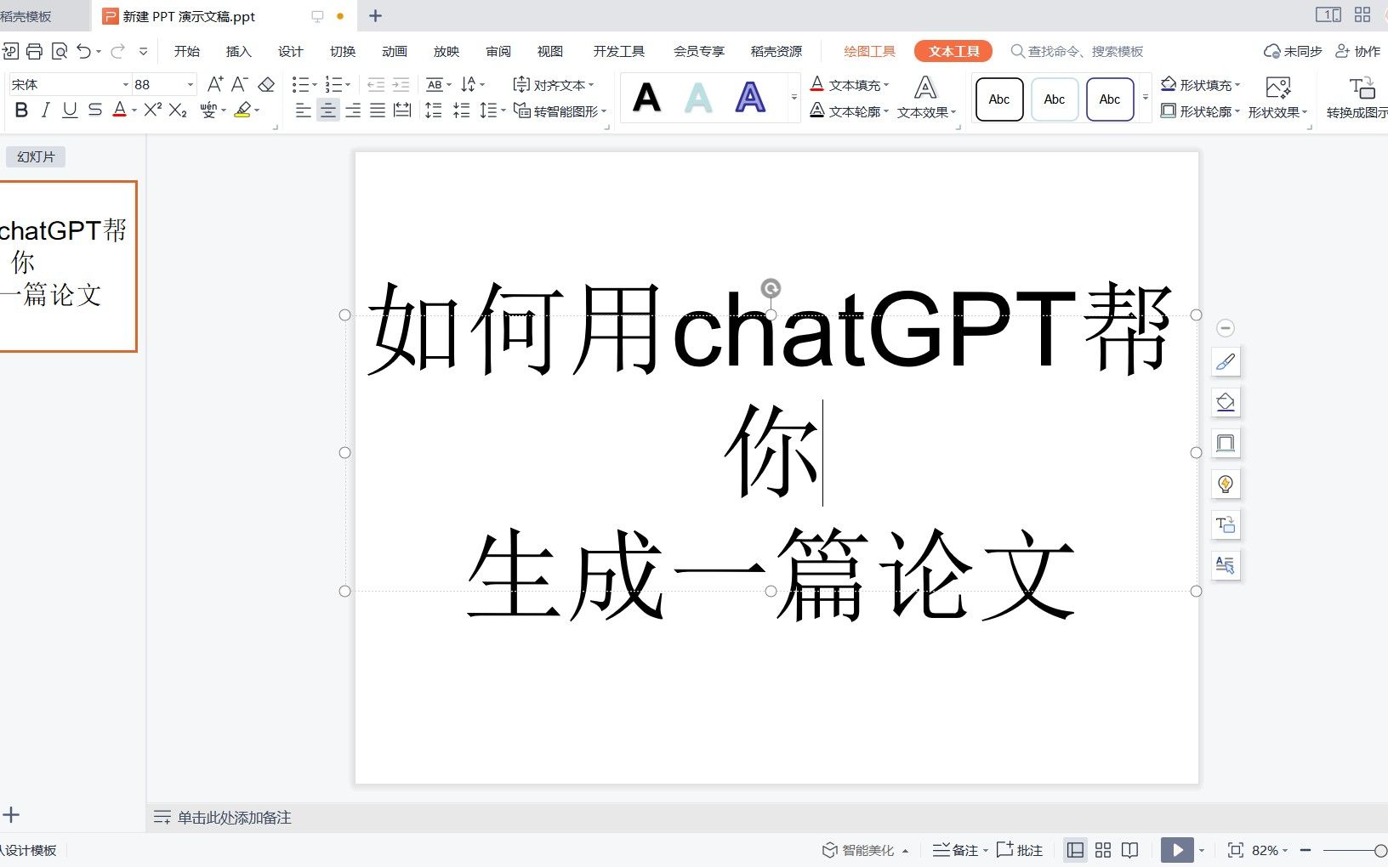
Task: Click the justify alignment icon
Action: (378, 110)
